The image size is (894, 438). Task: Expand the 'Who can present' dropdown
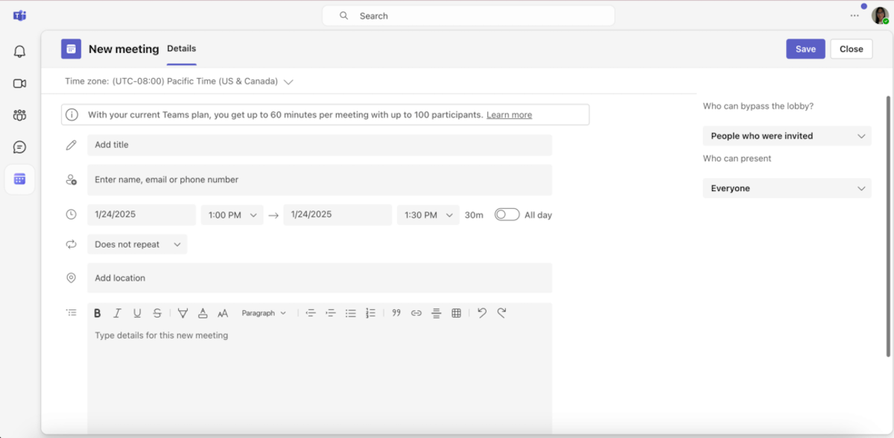[787, 188]
